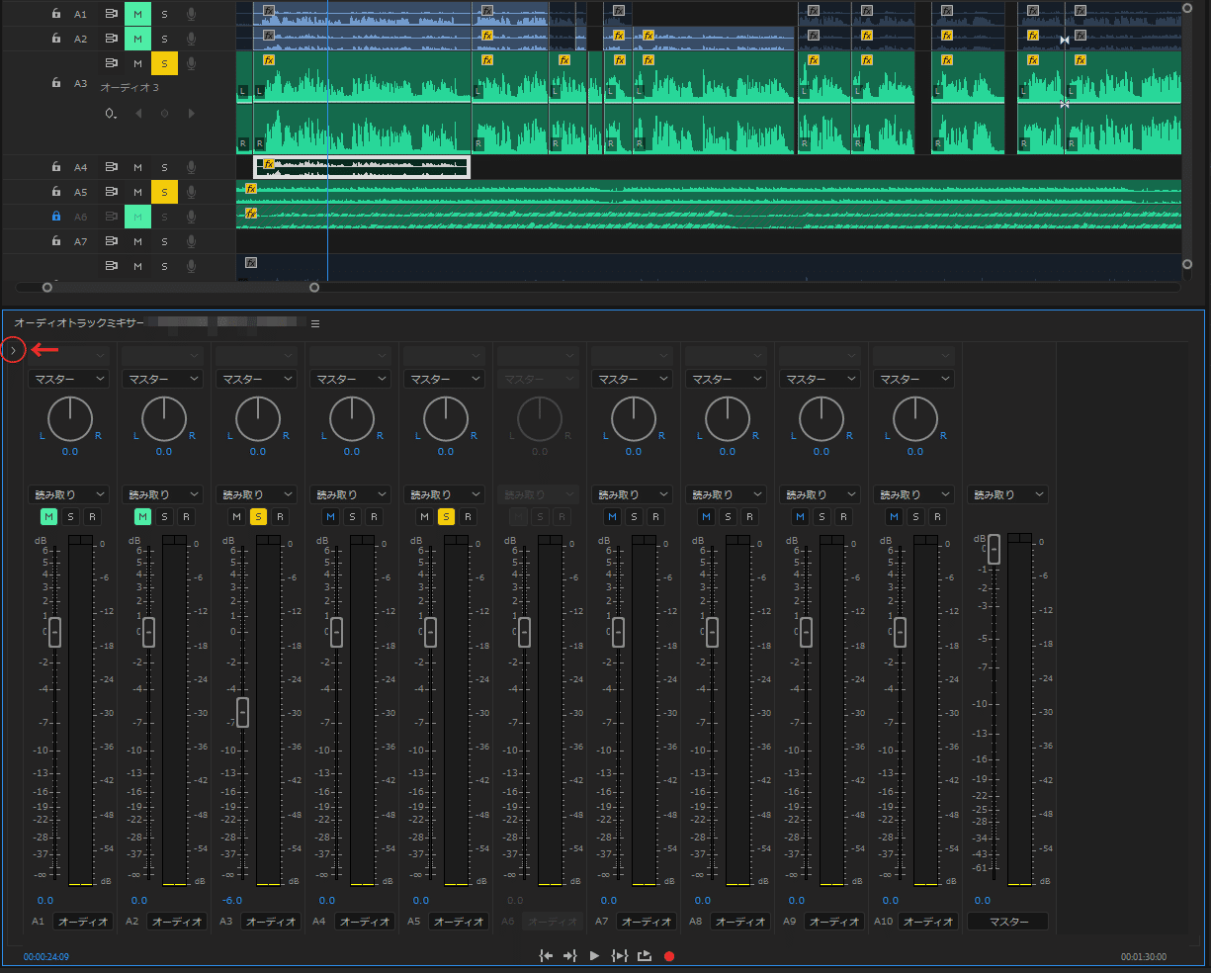Open the マスター output dropdown on channel A9
The image size is (1211, 973).
pyautogui.click(x=821, y=379)
